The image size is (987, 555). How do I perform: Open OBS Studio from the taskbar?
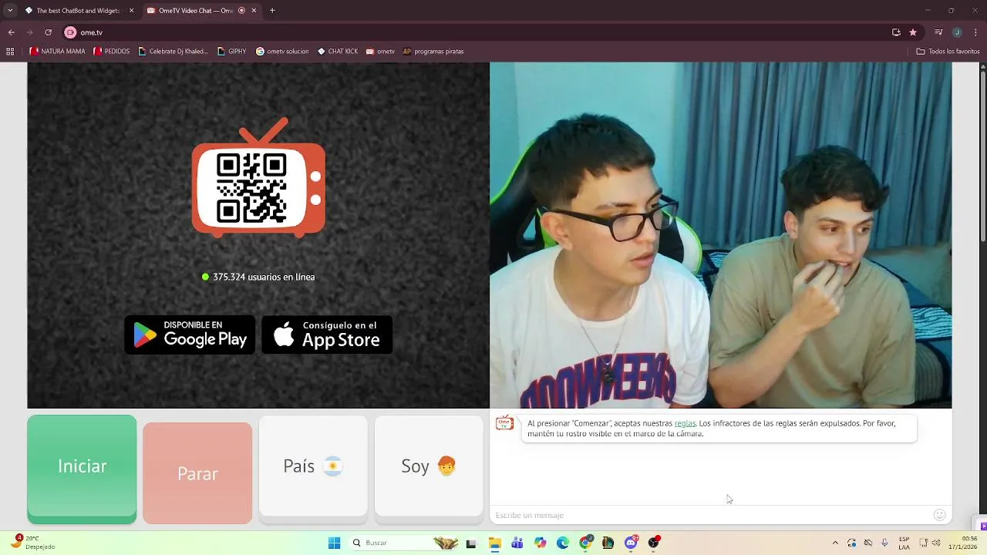pos(654,543)
